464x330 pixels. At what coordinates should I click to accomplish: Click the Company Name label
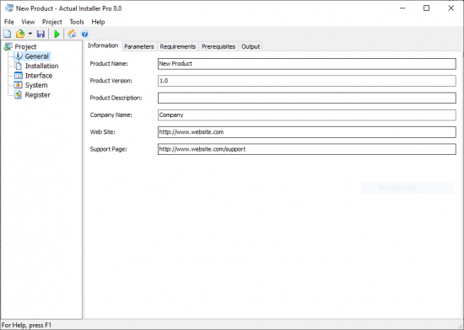(x=111, y=115)
